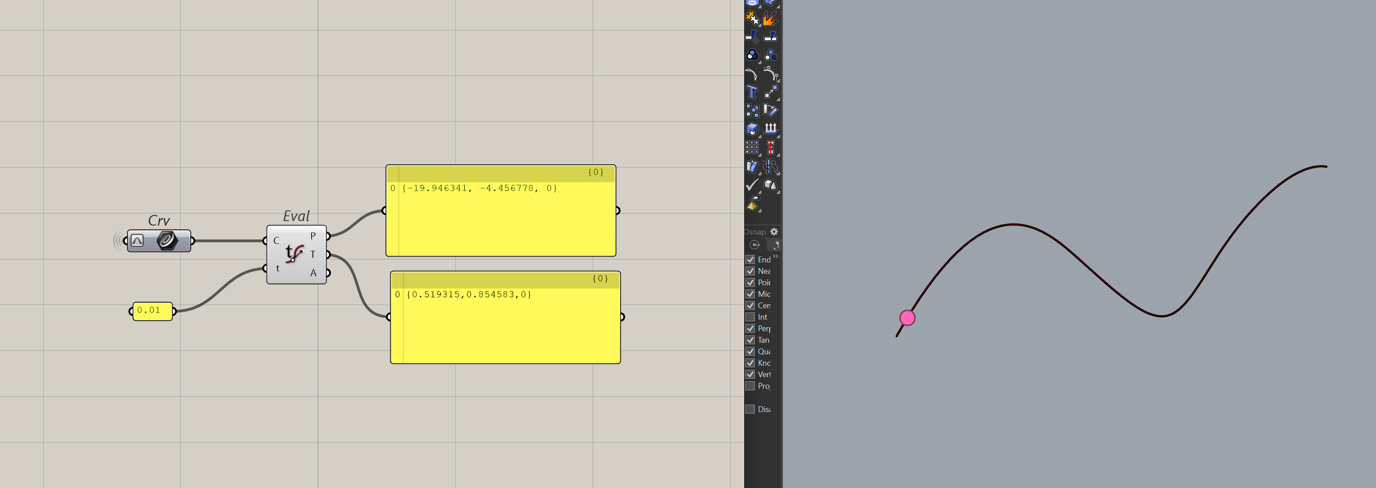Click the Scale tool icon

pos(770,92)
